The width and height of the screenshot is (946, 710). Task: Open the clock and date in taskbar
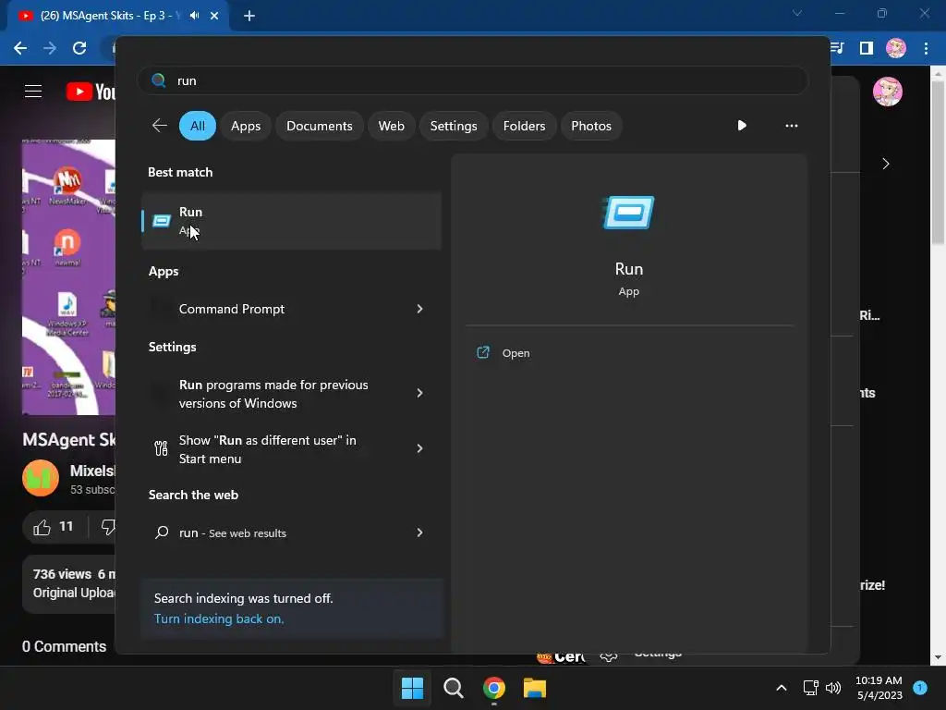pyautogui.click(x=879, y=688)
